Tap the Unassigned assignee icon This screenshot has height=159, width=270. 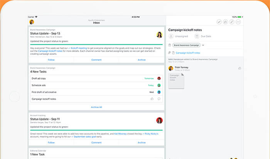click(x=171, y=36)
